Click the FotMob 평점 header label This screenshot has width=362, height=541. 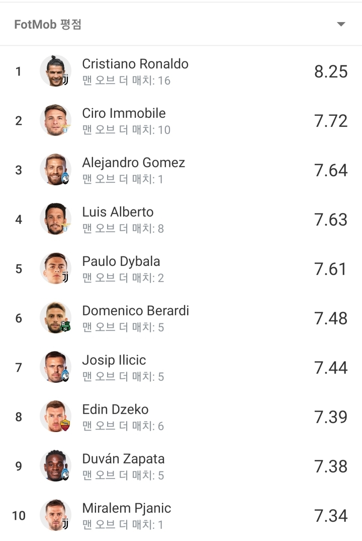coord(48,25)
